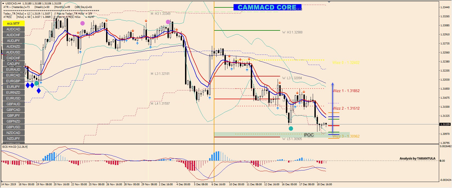Select the tall blue upward arrow object
Viewport: 452px width, 188px height.
click(332, 107)
